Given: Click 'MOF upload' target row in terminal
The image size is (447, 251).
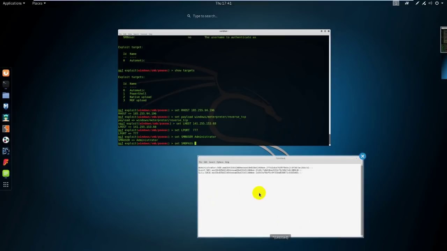Looking at the screenshot, I should (135, 100).
